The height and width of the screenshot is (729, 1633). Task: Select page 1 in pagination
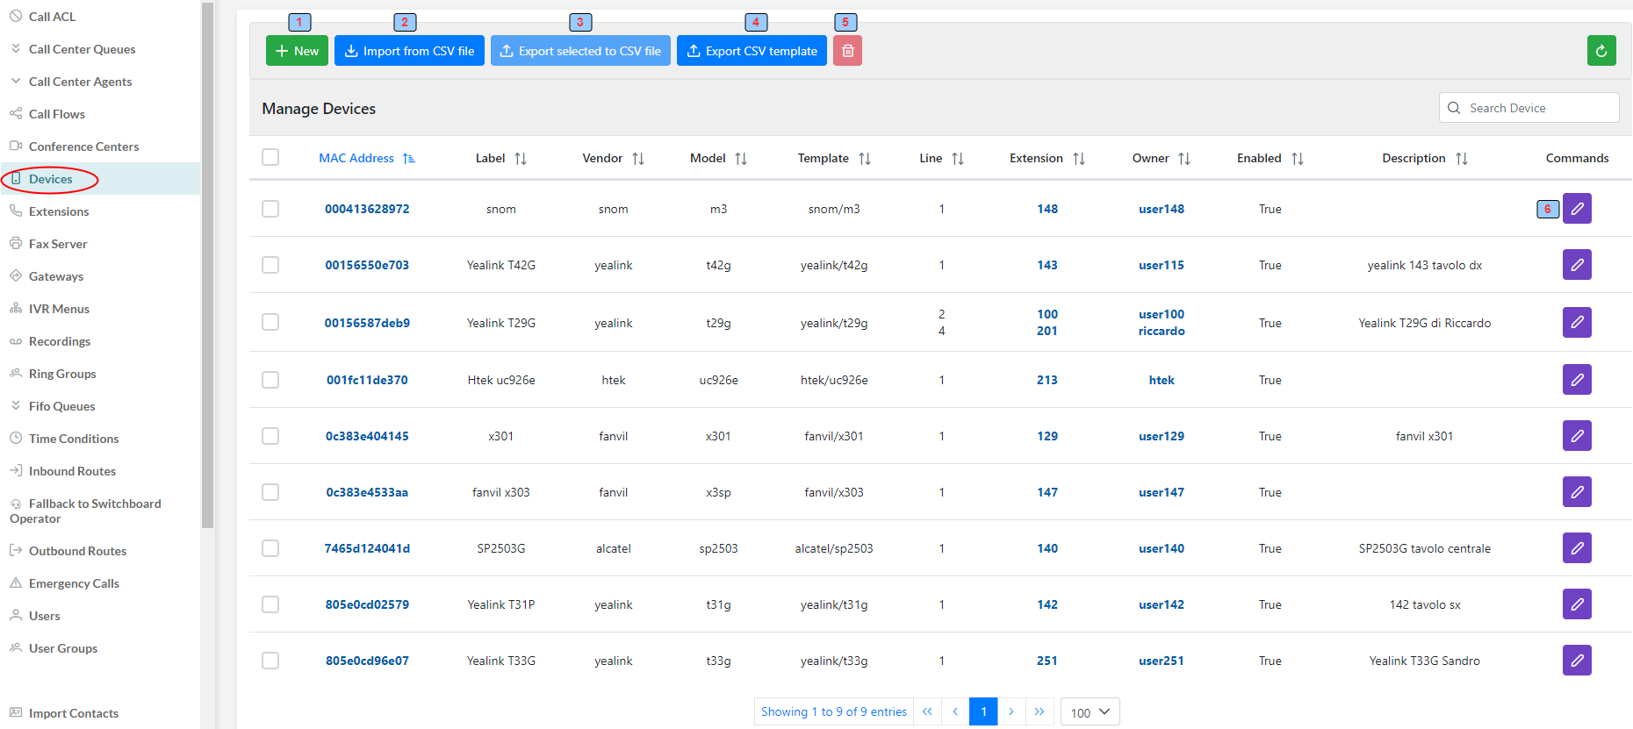pyautogui.click(x=983, y=711)
